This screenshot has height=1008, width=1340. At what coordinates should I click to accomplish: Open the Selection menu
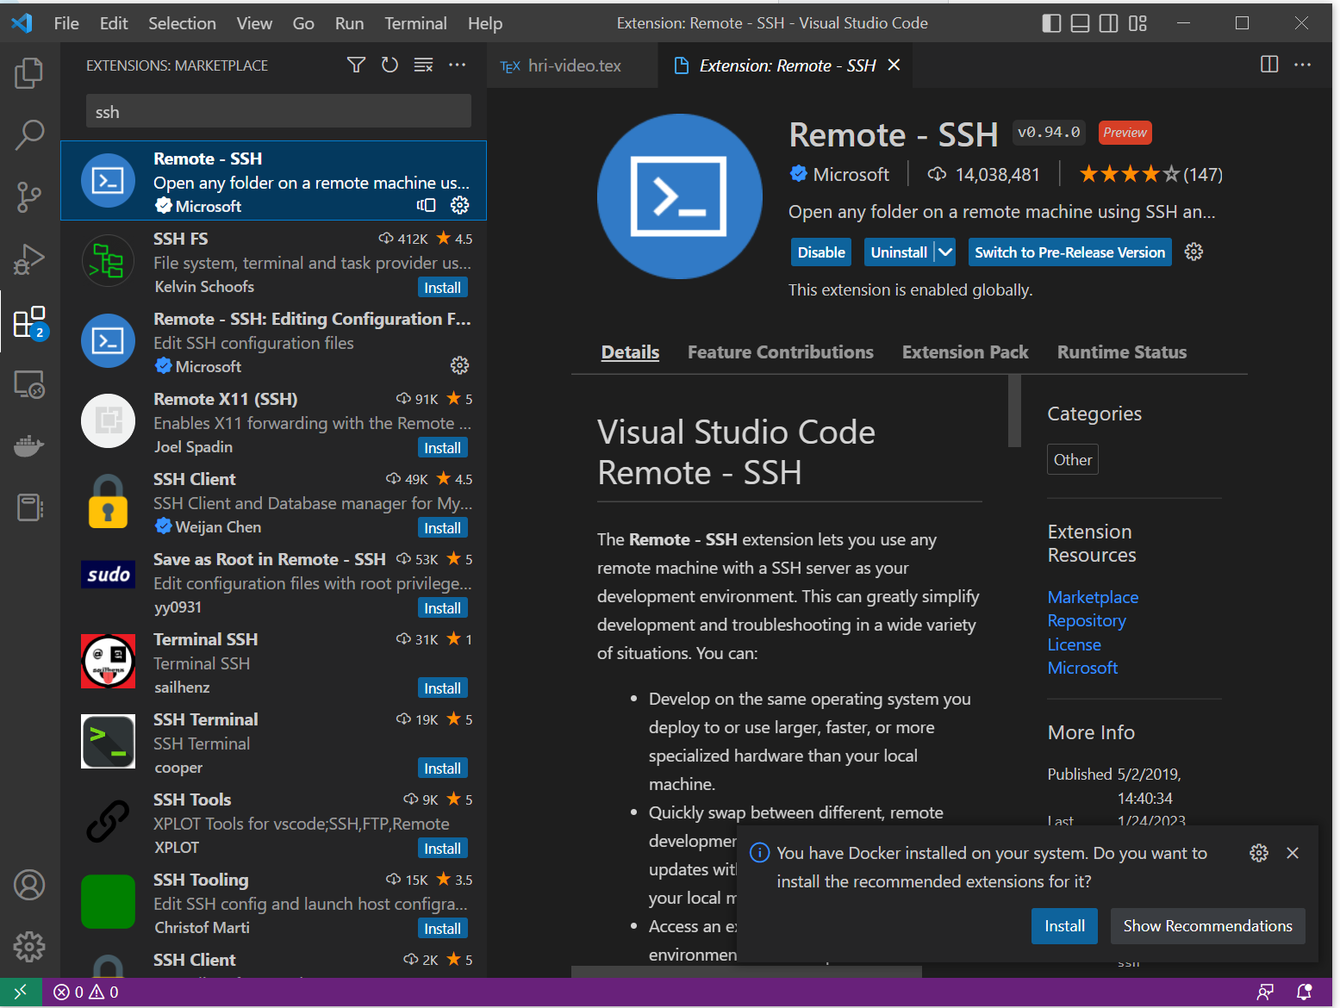(182, 23)
